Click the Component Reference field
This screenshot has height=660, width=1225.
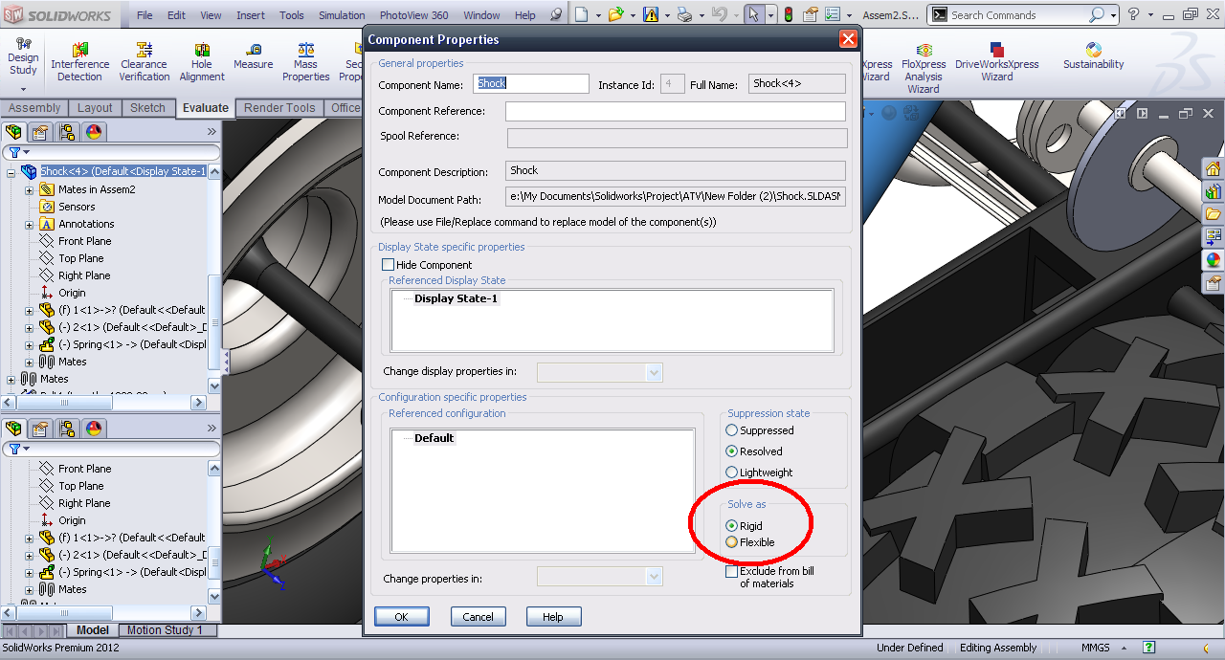(676, 111)
